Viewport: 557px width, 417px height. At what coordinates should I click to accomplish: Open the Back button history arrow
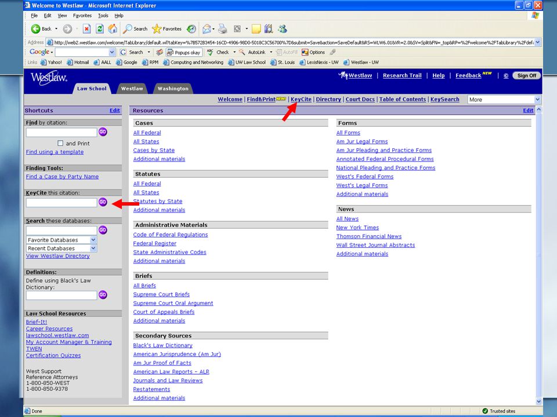coord(56,29)
